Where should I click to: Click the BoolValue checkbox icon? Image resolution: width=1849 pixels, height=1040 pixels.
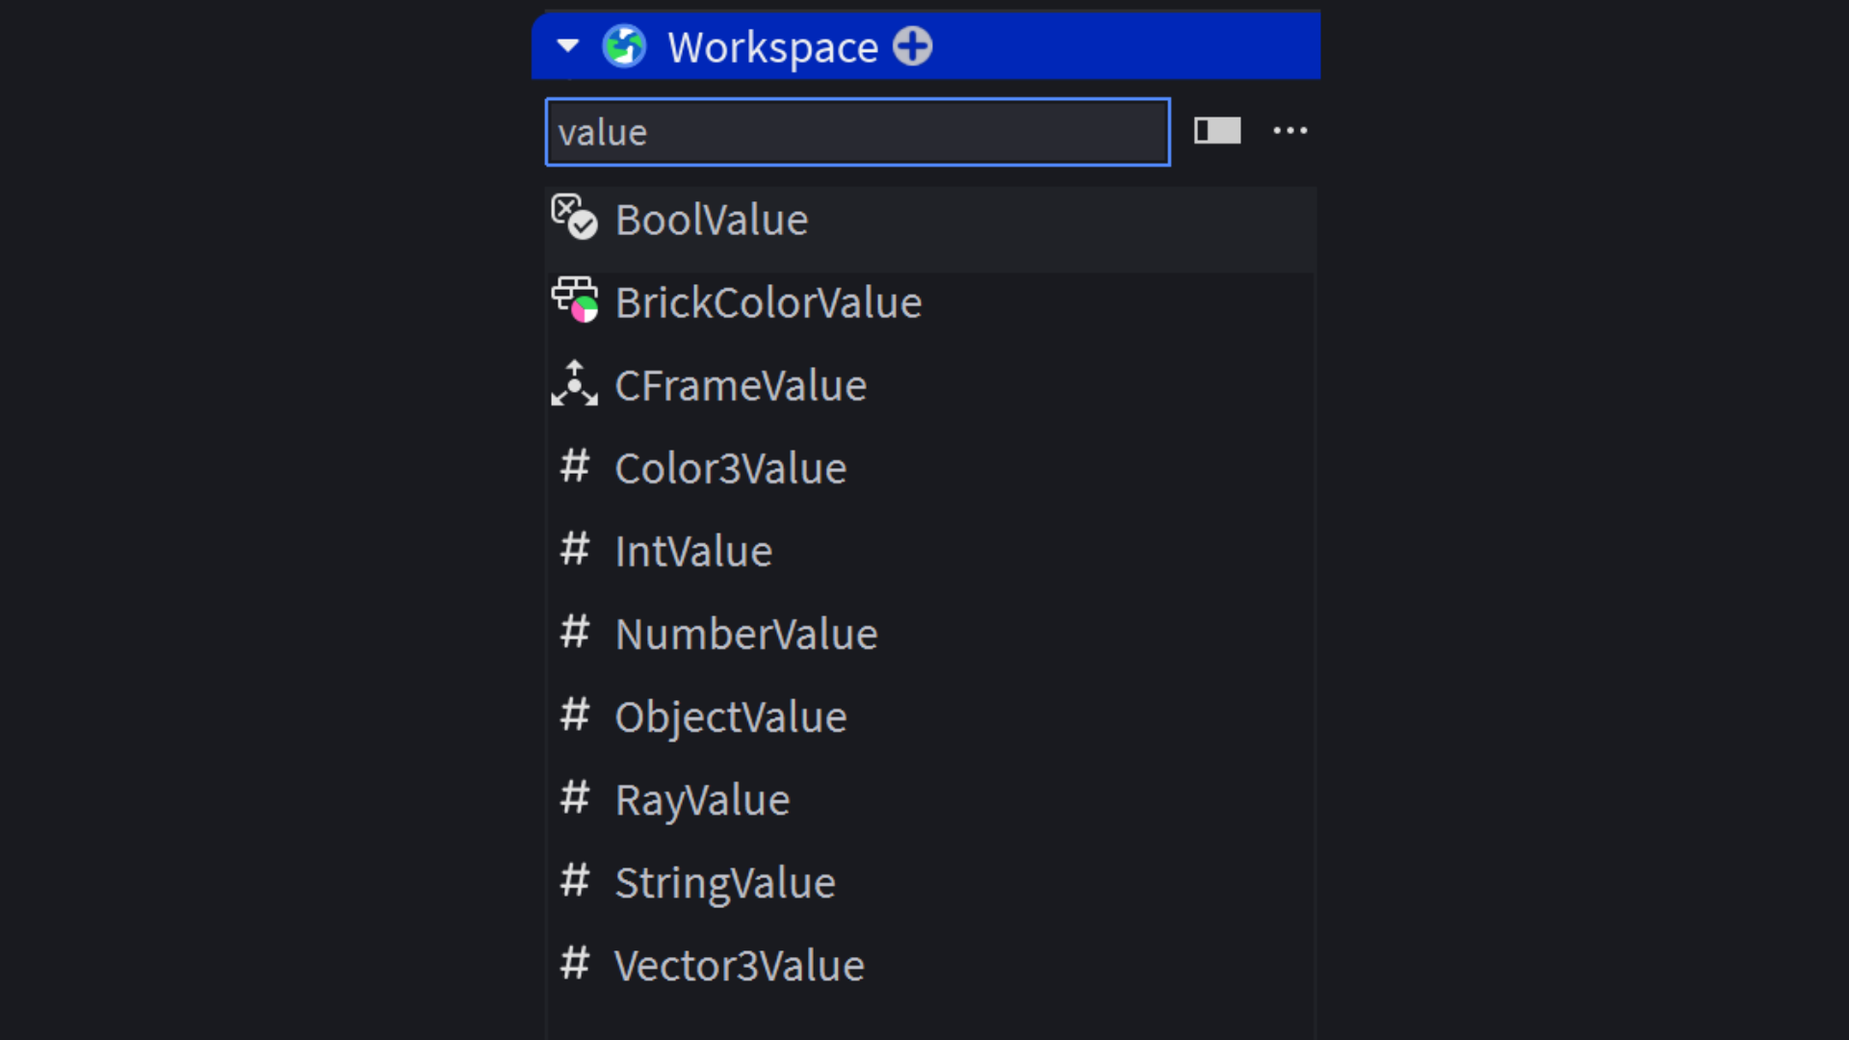[x=574, y=218]
